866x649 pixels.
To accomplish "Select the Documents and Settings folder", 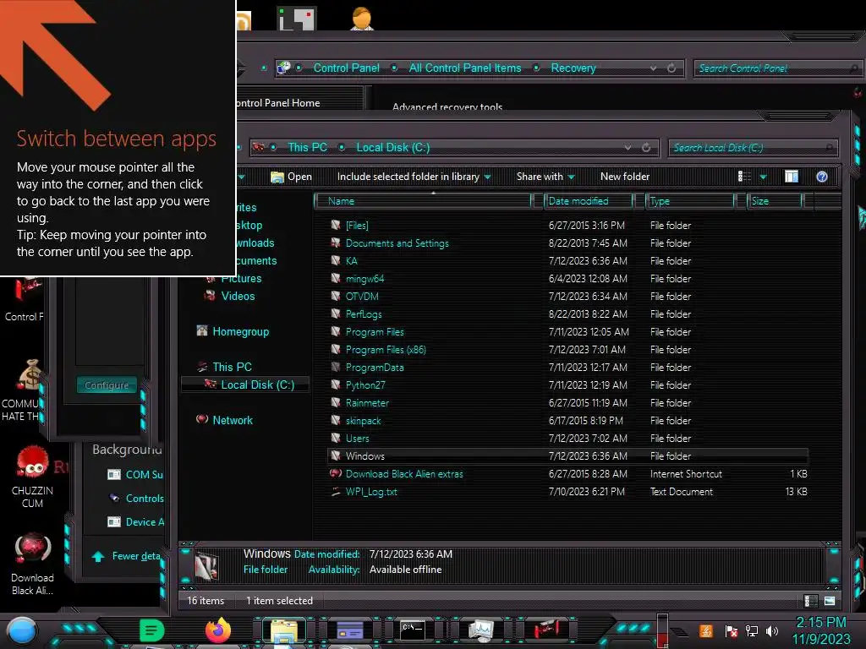I will tap(397, 243).
